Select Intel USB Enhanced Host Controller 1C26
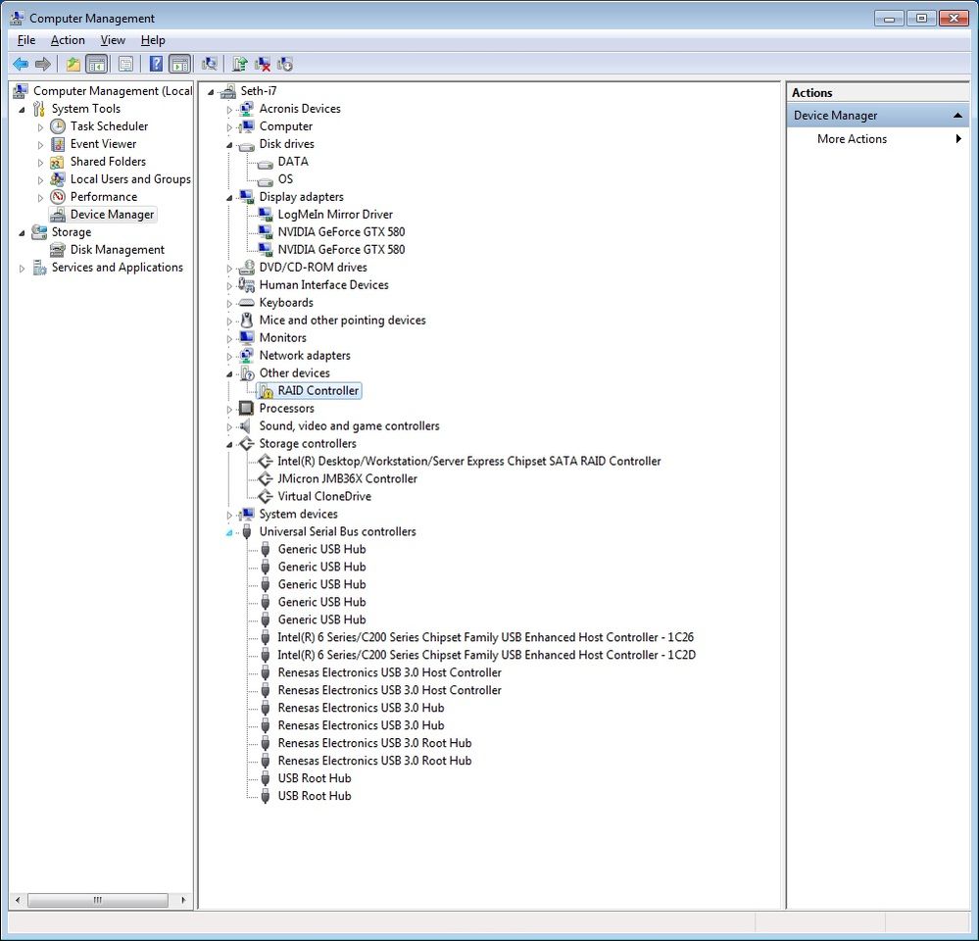Screen dimensions: 979x941 point(486,637)
